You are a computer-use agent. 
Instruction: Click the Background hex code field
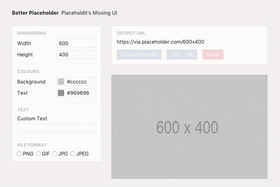80,82
